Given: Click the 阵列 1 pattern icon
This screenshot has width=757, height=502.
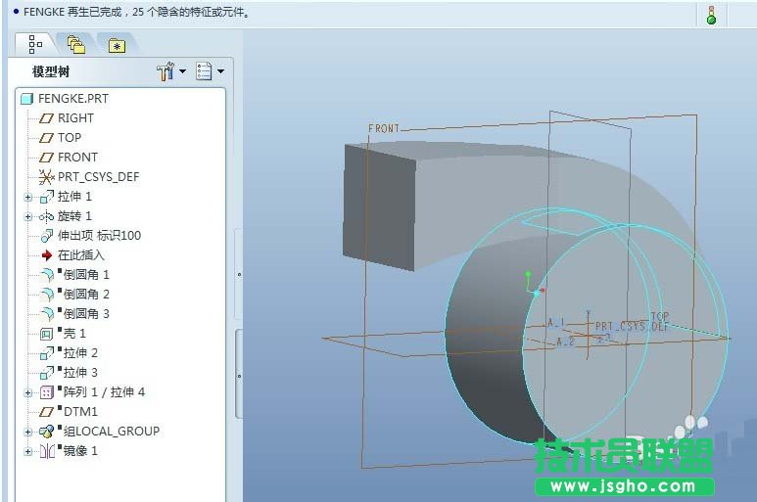Looking at the screenshot, I should coord(46,392).
